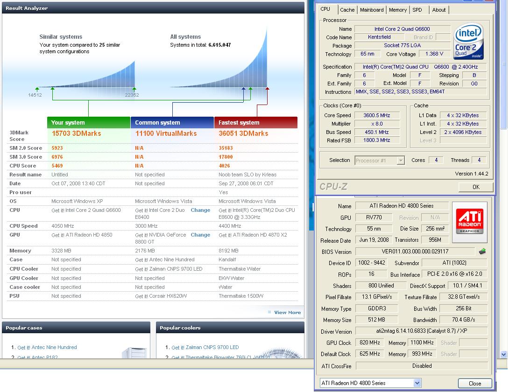Click the Intel Core 2 Quad logo

point(469,42)
